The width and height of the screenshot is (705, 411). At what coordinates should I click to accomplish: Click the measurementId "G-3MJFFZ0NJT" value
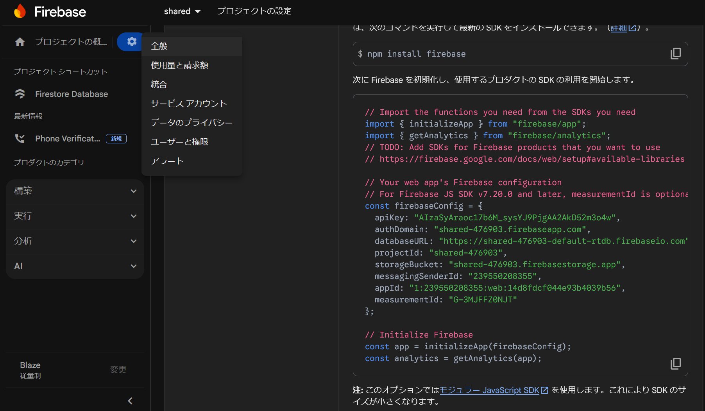click(483, 300)
